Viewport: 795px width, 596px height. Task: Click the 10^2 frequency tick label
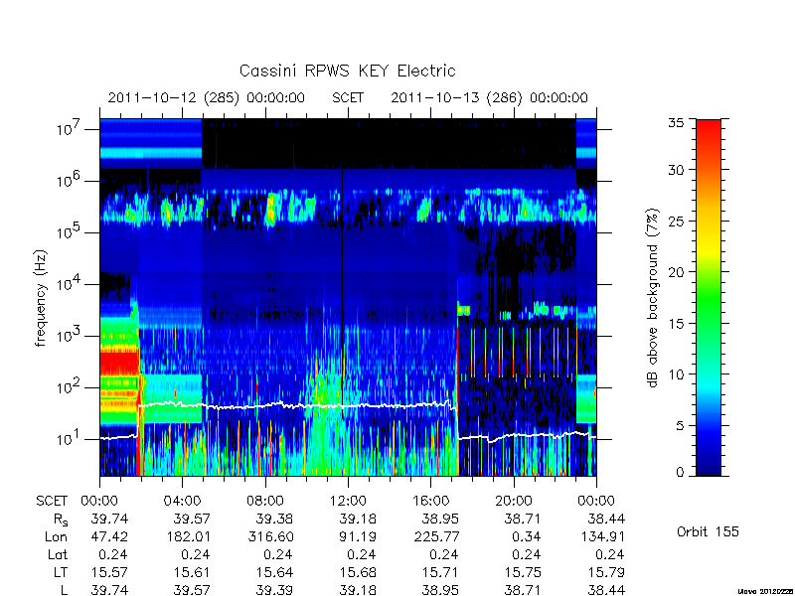(70, 387)
